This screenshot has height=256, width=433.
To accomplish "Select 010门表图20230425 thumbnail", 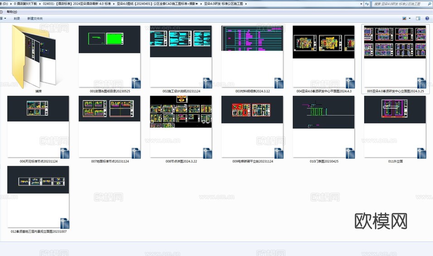I will click(x=324, y=126).
